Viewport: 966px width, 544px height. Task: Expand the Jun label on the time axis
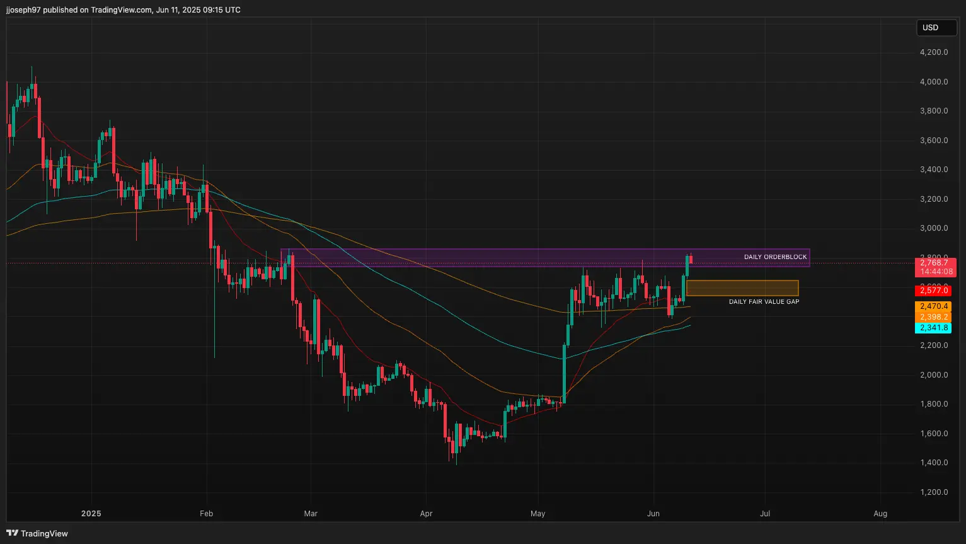coord(653,514)
